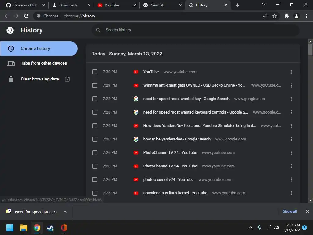313x235 pixels.
Task: Click the Search history field
Action: 196,30
